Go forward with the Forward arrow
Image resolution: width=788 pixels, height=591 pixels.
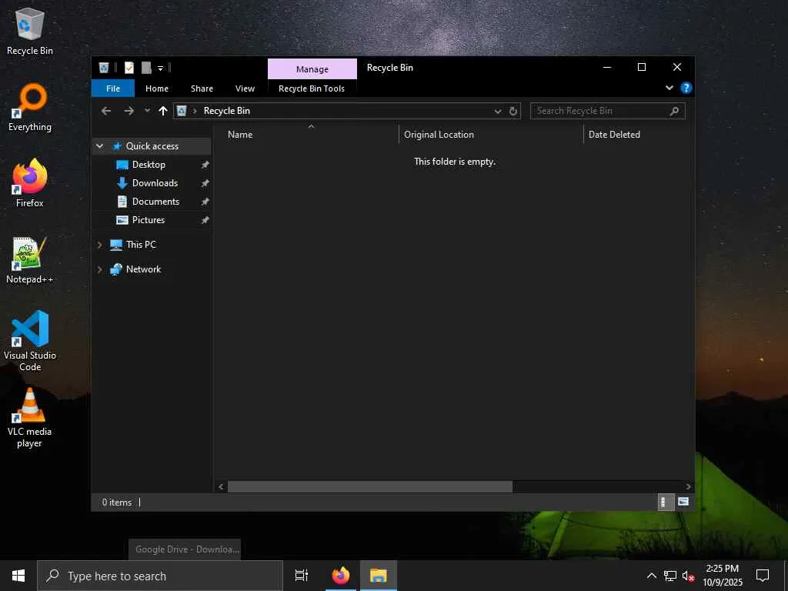(129, 111)
